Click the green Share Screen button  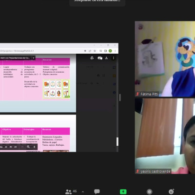pyautogui.click(x=123, y=192)
